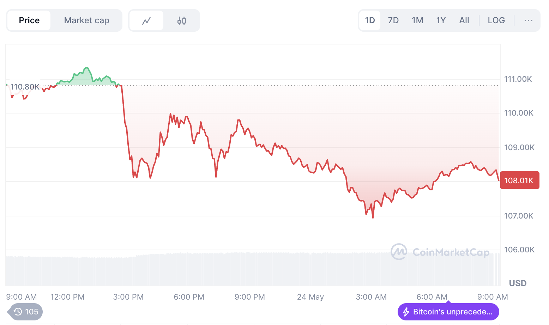
Task: Switch to line chart view
Action: 146,21
